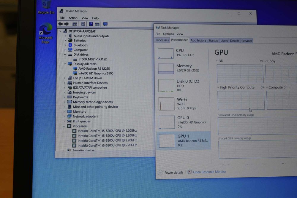Select the IDE ATA/ATAPI controllers category

90,87
